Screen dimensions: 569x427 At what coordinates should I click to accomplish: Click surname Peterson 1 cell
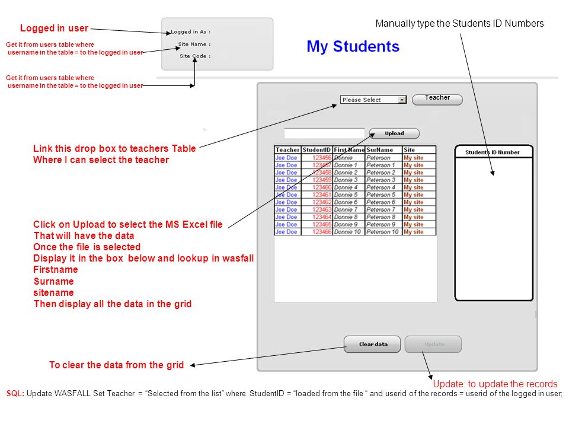click(x=383, y=165)
